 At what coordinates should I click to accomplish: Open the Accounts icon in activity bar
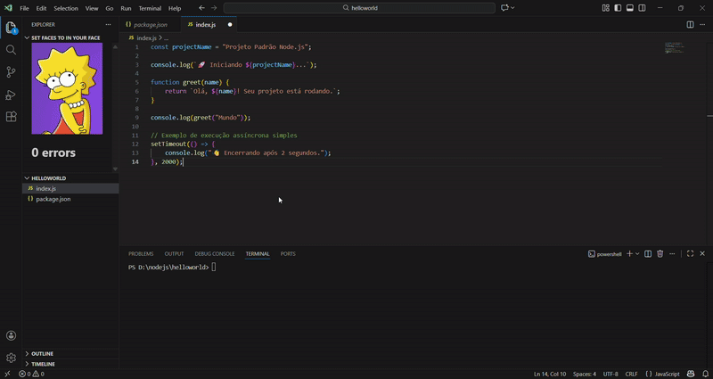(x=11, y=336)
